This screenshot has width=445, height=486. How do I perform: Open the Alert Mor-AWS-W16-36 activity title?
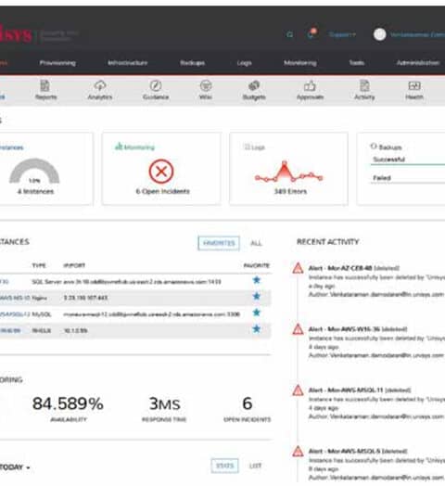click(x=358, y=329)
